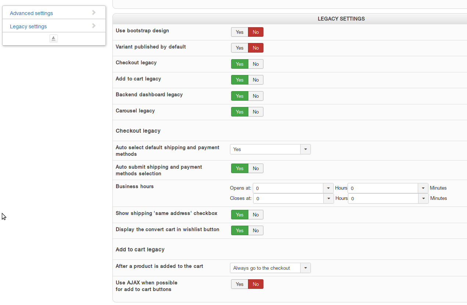The height and width of the screenshot is (305, 467).
Task: Disable convert cart in wishlist button
Action: click(x=256, y=230)
